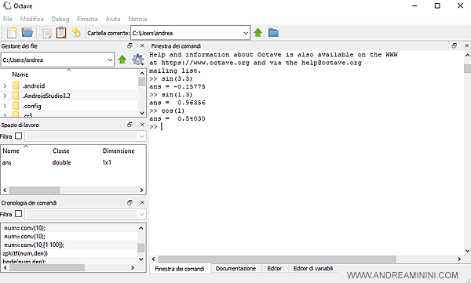This screenshot has width=471, height=283.
Task: Browse directories with toolbar folder icon
Action: (x=273, y=32)
